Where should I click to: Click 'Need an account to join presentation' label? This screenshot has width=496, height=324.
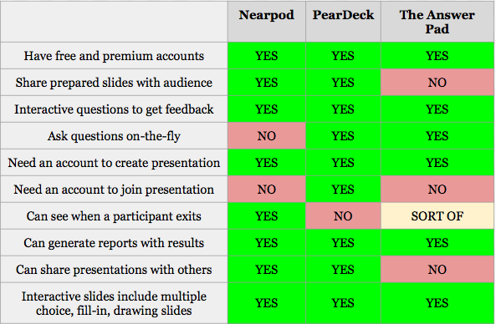pyautogui.click(x=114, y=190)
